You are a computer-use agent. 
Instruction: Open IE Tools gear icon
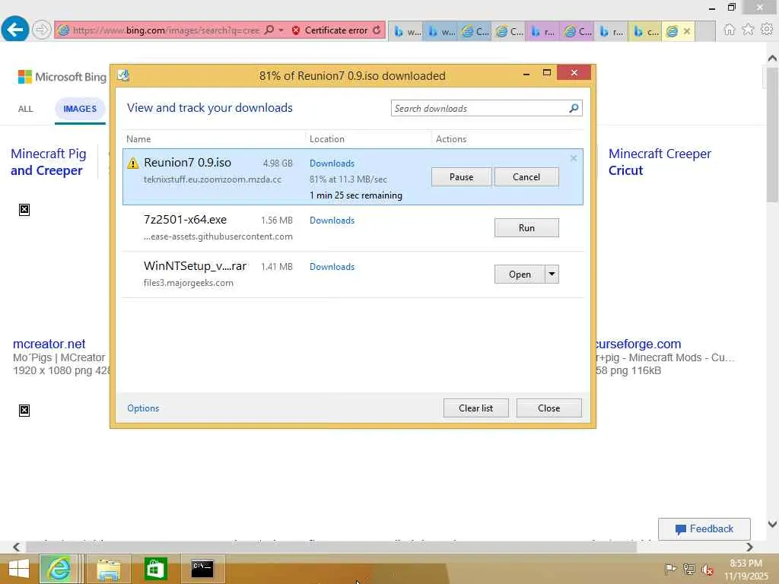pyautogui.click(x=767, y=30)
